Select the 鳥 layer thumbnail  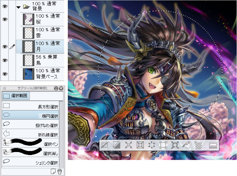click(28, 60)
